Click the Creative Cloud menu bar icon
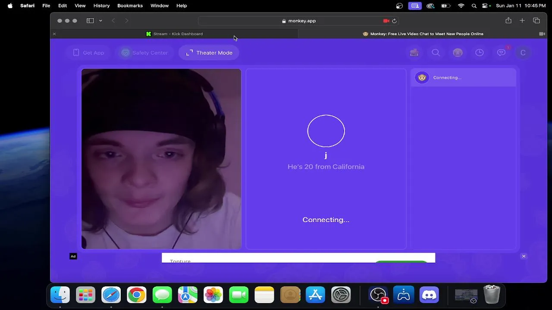Screen dimensions: 552x310 430,6
